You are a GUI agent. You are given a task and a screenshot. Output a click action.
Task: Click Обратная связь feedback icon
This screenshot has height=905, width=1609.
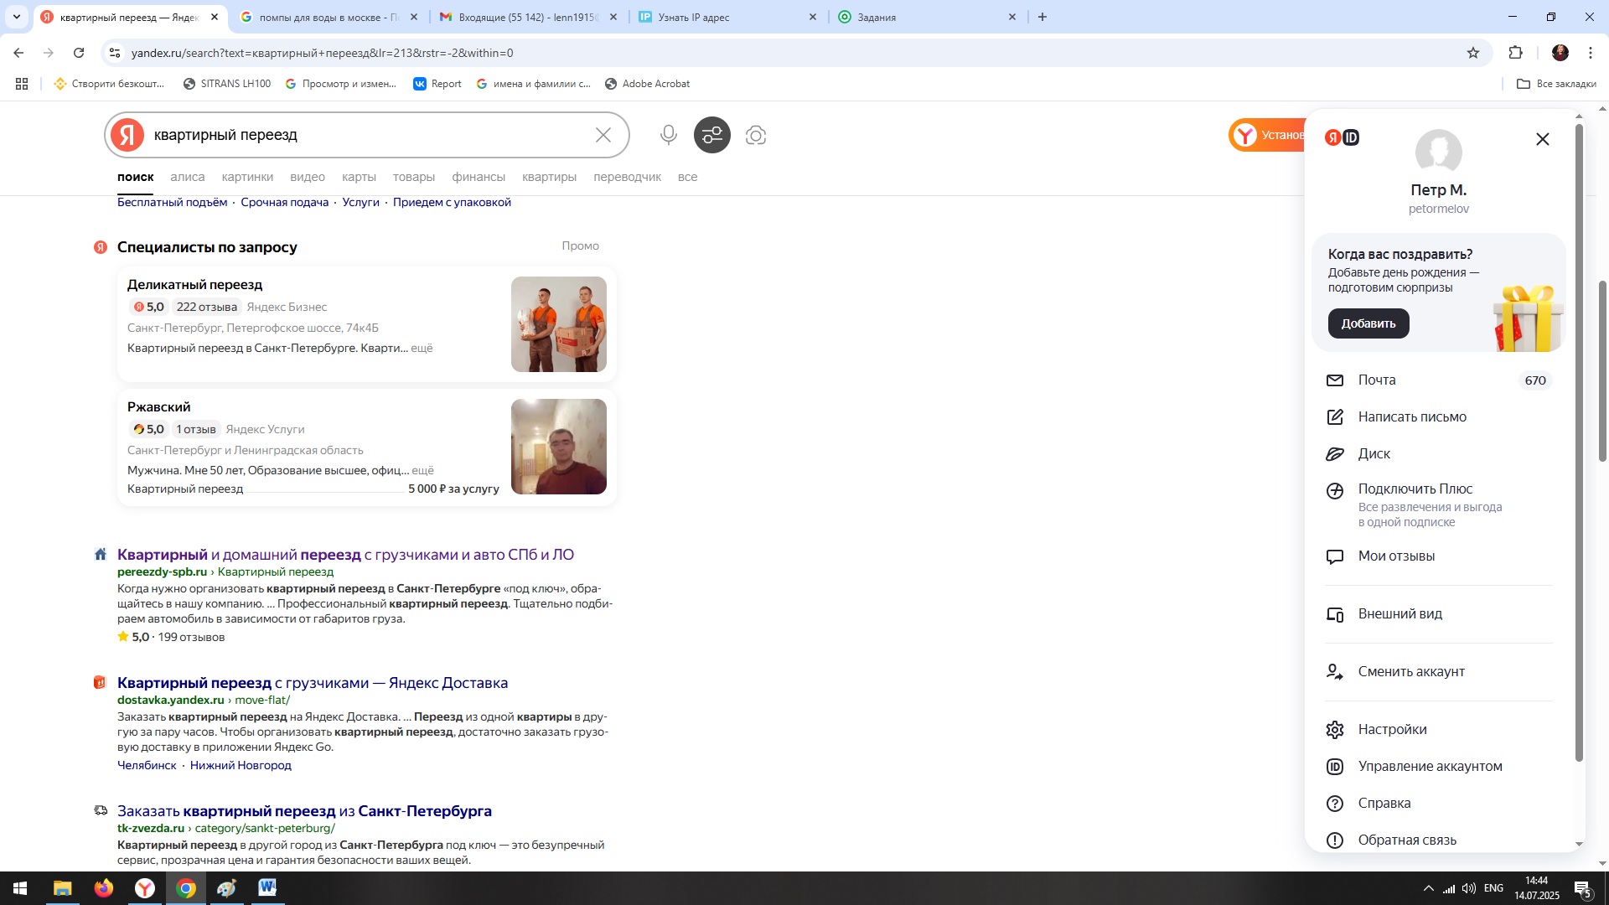[1335, 840]
